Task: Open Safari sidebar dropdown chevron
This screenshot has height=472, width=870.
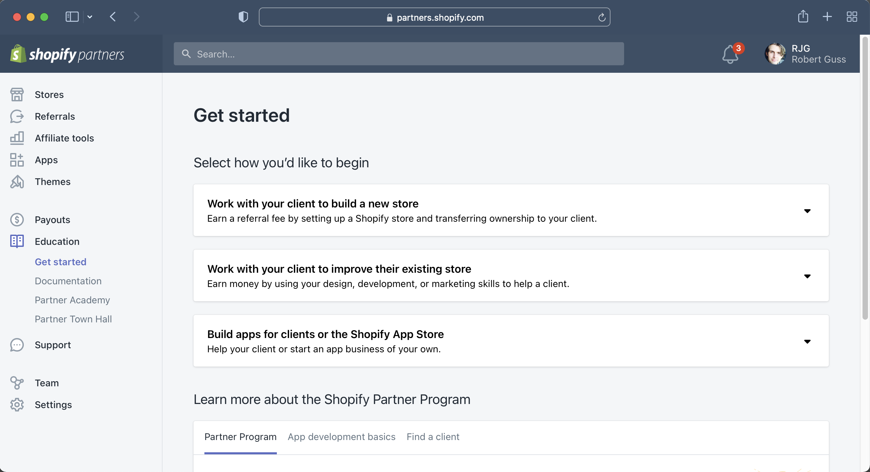Action: (90, 17)
